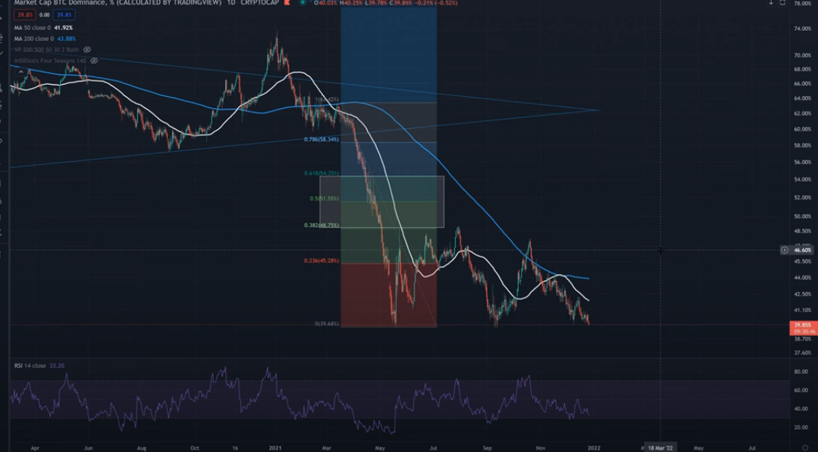This screenshot has height=452, width=818.
Task: Click the 0.382(48.75%) Fibonacci level label
Action: point(321,226)
